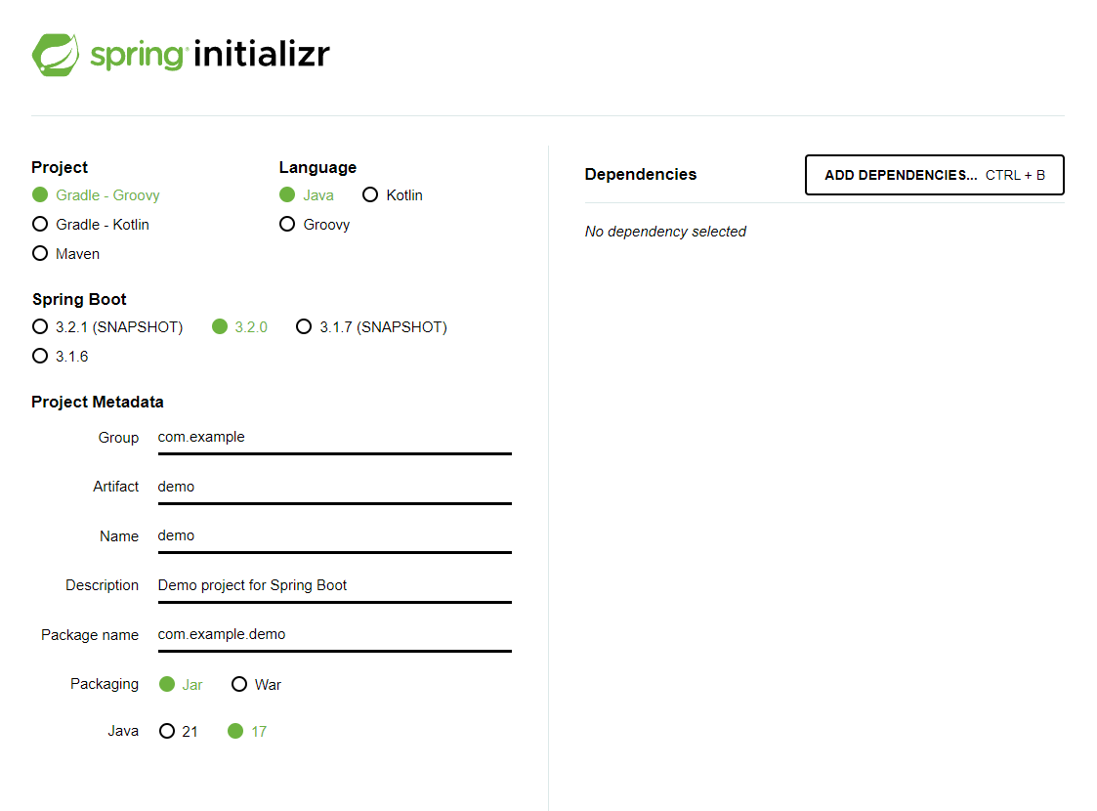Click the Package name label
The width and height of the screenshot is (1097, 811).
click(90, 635)
